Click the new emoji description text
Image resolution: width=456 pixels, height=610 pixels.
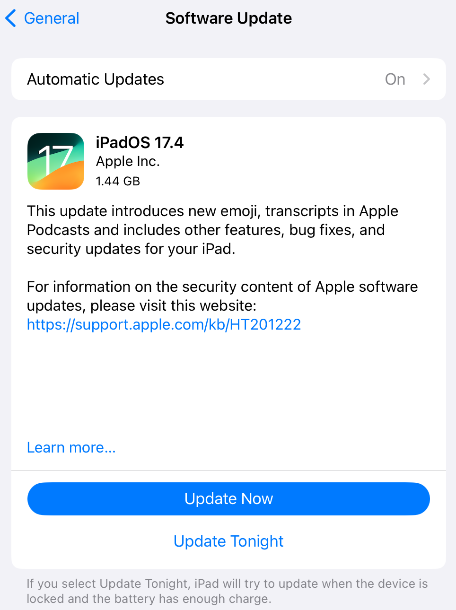[212, 230]
